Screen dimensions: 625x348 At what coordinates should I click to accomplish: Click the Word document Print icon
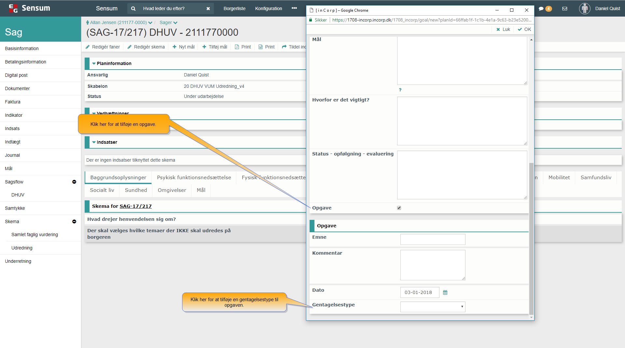(x=261, y=47)
